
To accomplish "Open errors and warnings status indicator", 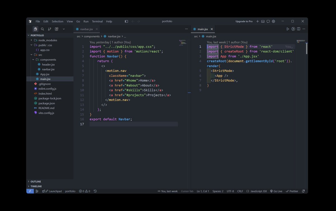I will (x=84, y=191).
